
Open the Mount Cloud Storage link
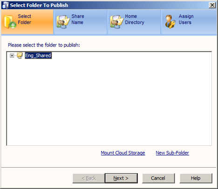click(123, 153)
